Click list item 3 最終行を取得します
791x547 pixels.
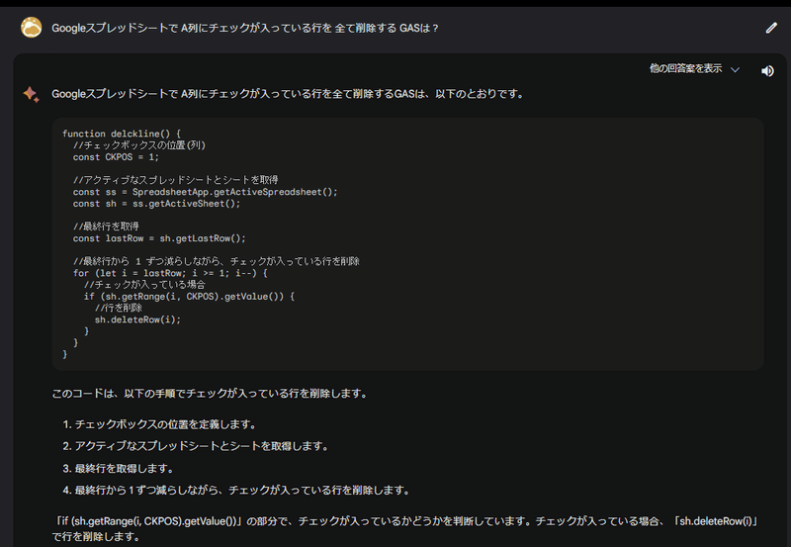(118, 468)
